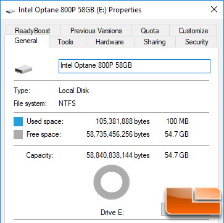Select the General tab
The height and width of the screenshot is (223, 224).
tap(26, 41)
